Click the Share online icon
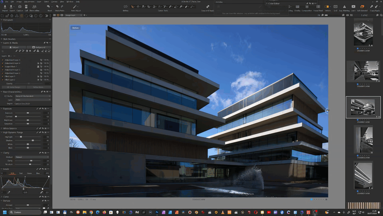Screen dimensions: 383x216 (34, 7)
